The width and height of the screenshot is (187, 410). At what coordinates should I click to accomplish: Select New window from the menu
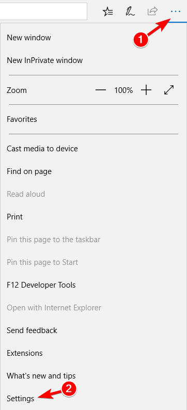(x=89, y=38)
